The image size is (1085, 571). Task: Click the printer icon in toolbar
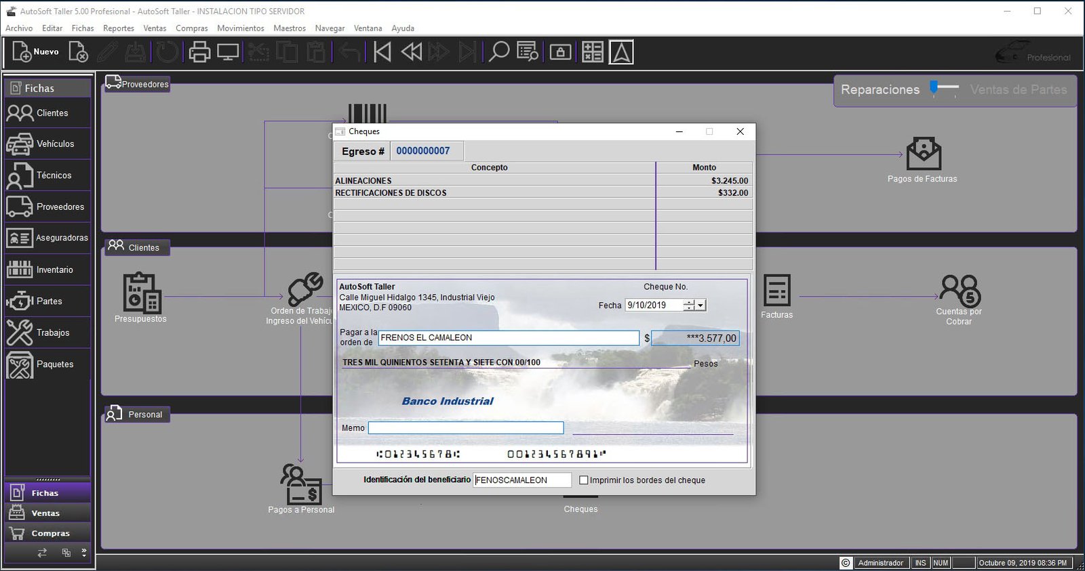[199, 52]
